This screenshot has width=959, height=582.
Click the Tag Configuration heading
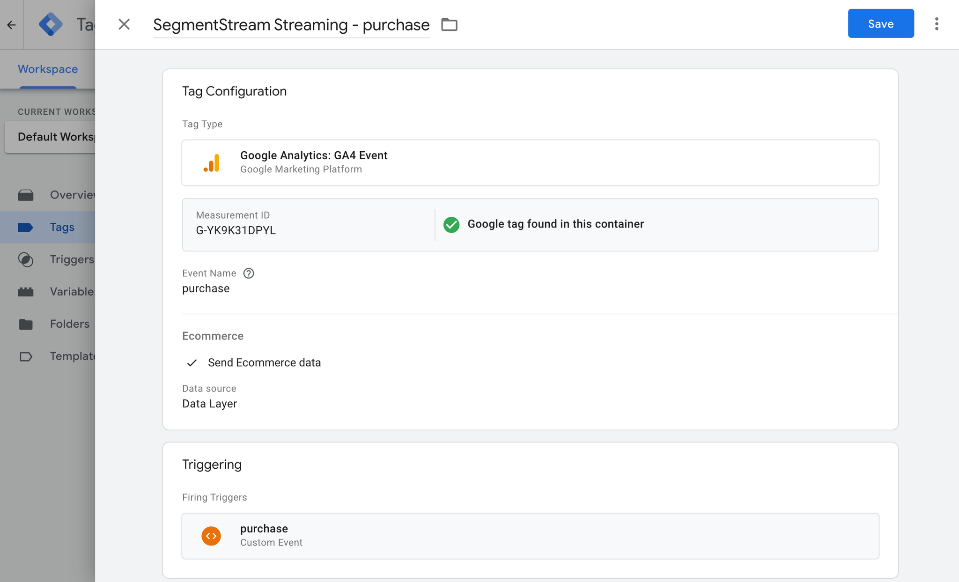(x=234, y=91)
